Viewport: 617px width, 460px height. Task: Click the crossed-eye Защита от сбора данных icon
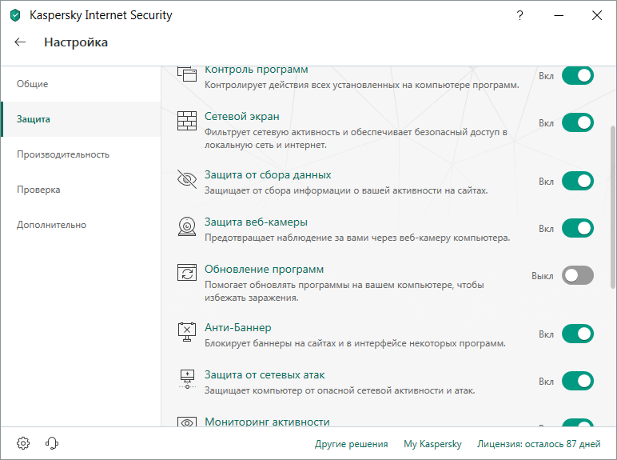coord(187,179)
